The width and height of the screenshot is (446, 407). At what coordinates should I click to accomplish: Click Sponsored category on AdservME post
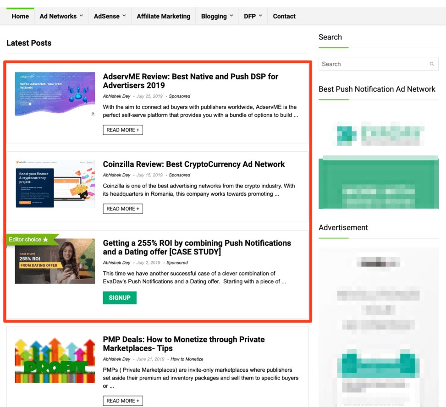(180, 96)
